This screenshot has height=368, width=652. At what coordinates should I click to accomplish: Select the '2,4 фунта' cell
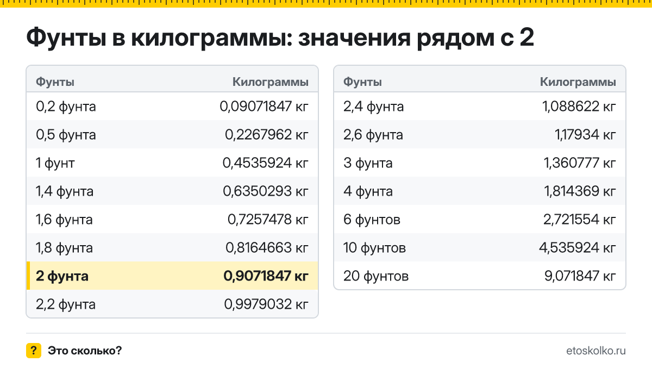(x=374, y=107)
